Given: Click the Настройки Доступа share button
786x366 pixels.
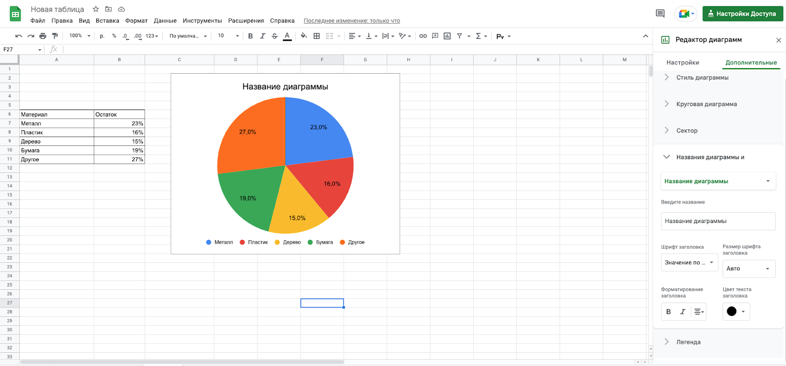Looking at the screenshot, I should 742,14.
